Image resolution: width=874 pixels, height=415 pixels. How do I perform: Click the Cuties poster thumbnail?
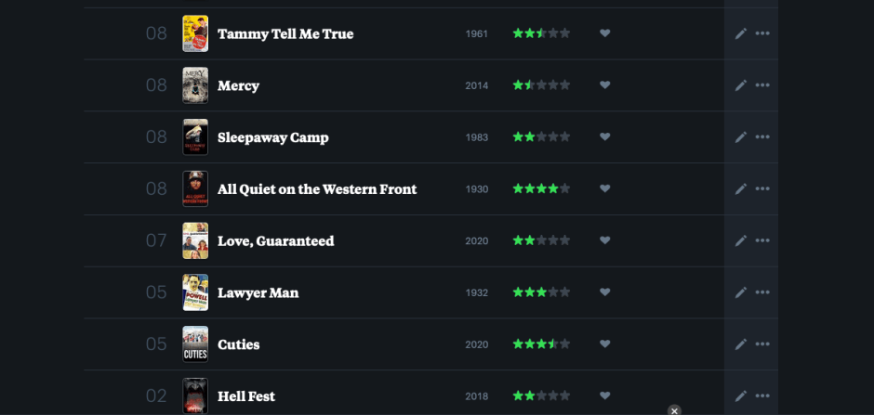[195, 344]
